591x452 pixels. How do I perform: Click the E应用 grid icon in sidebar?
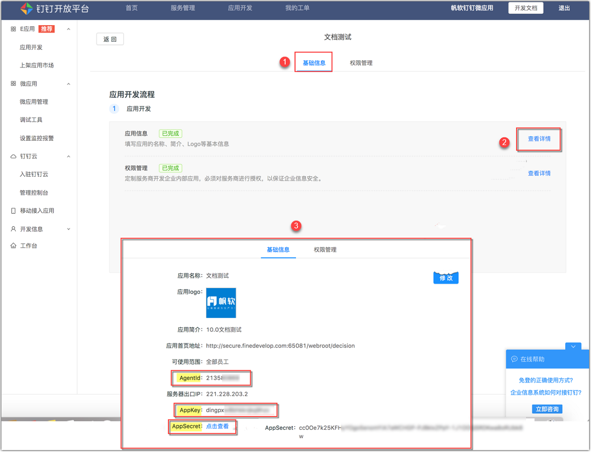point(13,29)
